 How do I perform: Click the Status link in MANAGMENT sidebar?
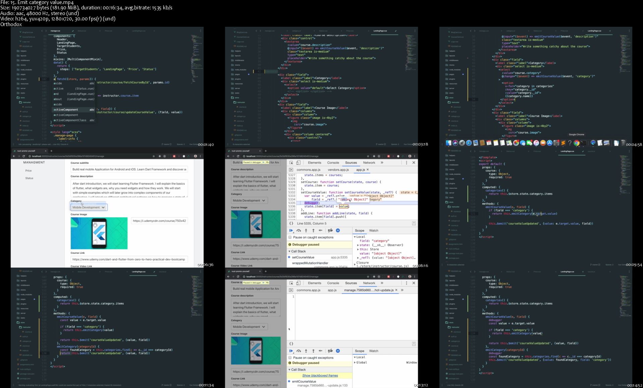click(x=29, y=178)
